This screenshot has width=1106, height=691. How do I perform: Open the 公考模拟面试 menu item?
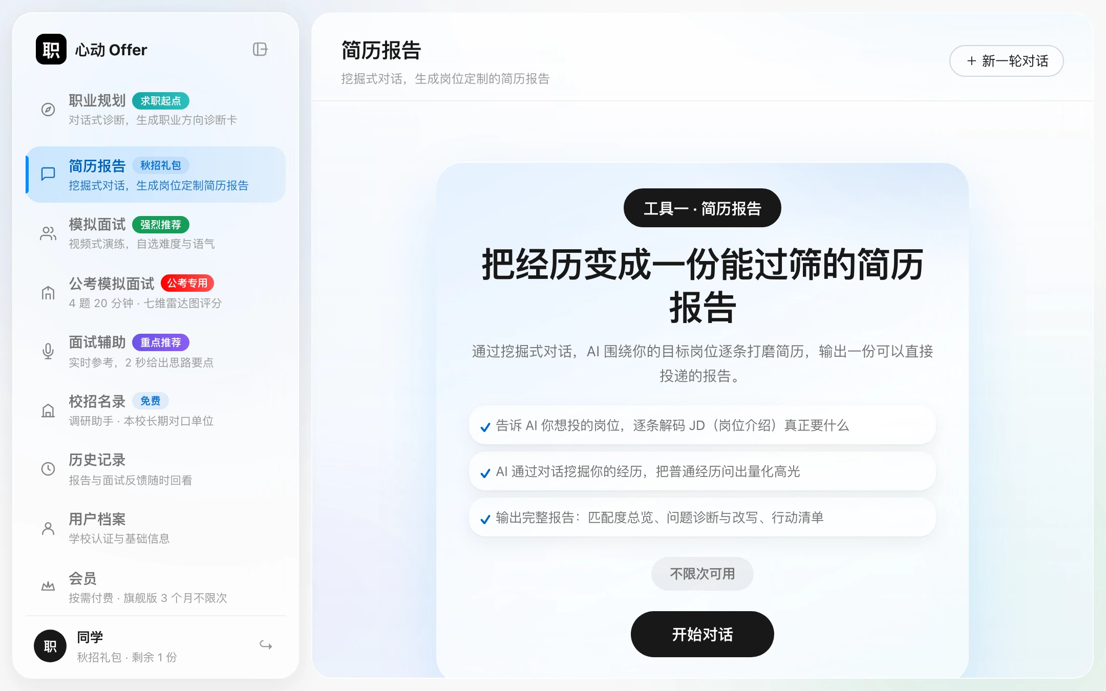[x=156, y=293]
